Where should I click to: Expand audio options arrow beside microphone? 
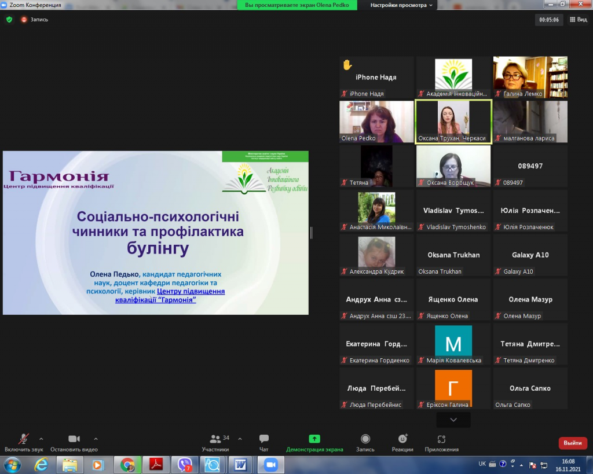[x=41, y=439]
